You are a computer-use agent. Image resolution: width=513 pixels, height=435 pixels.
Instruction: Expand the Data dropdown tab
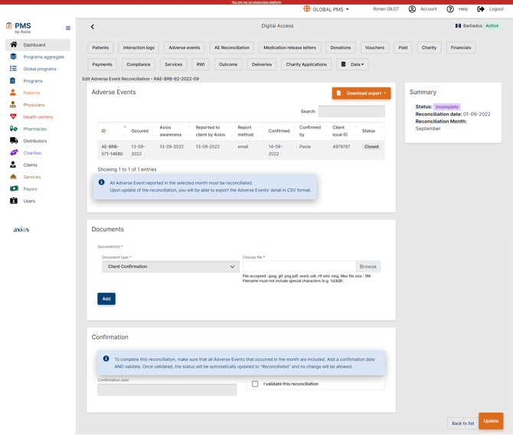pyautogui.click(x=352, y=64)
